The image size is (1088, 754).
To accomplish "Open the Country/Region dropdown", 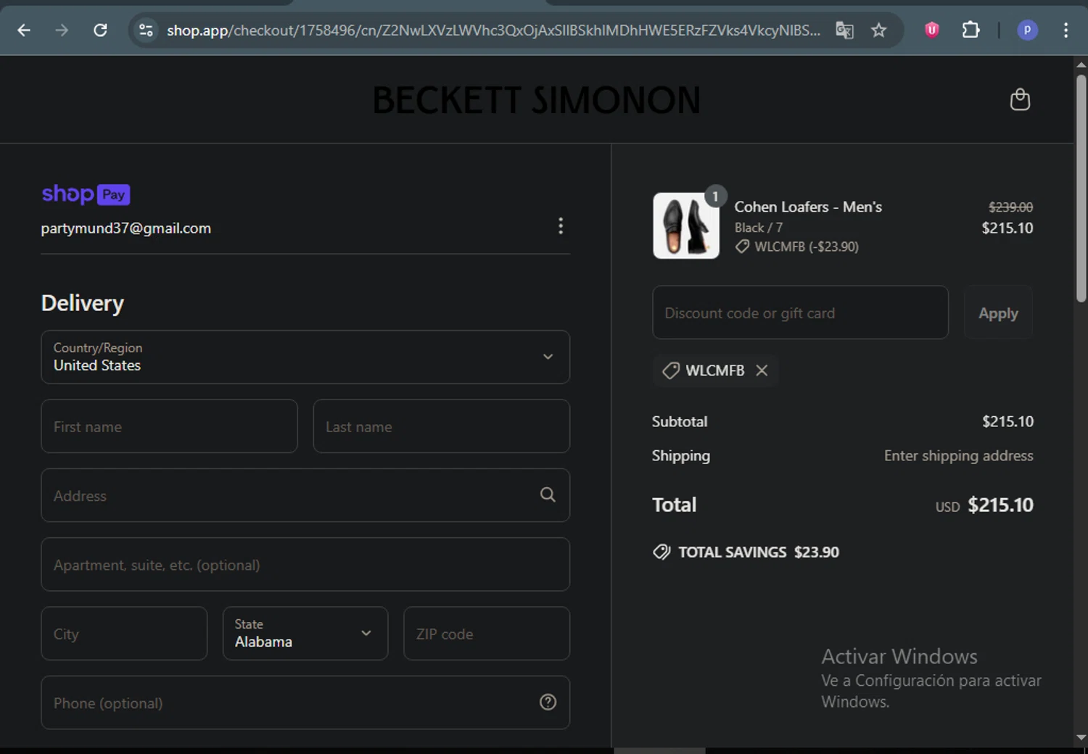I will tap(305, 357).
